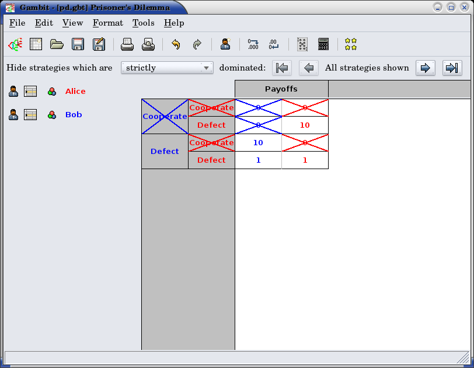Click Alice's color circles icon

point(52,92)
